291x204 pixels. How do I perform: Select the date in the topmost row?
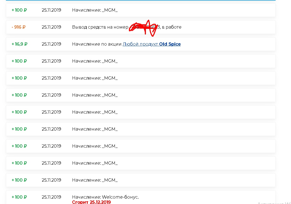coord(52,10)
